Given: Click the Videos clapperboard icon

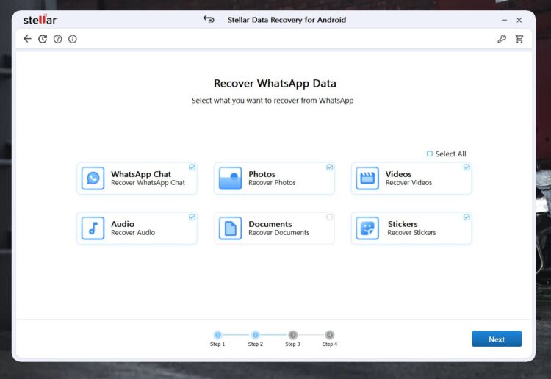Looking at the screenshot, I should coord(367,178).
